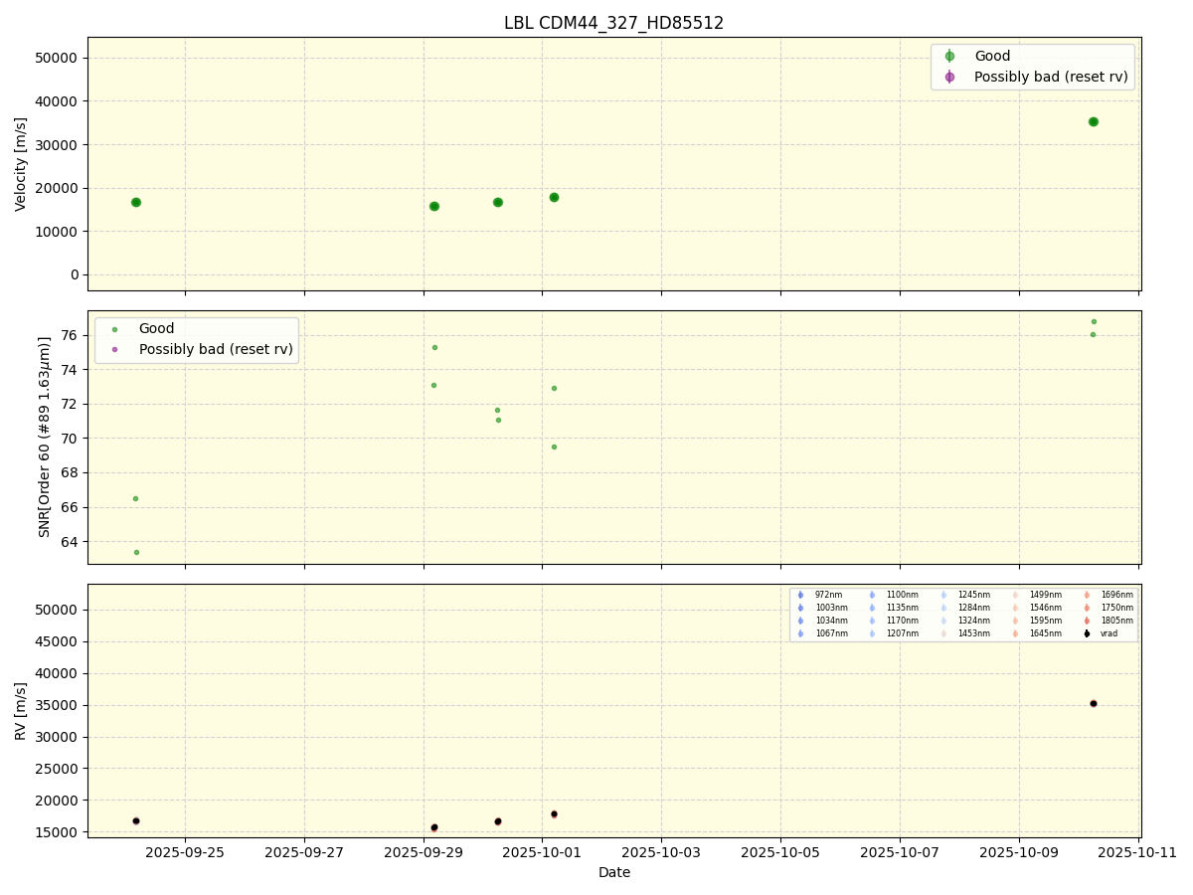
Task: Click the 2025-10-03 date tick label
Action: coord(661,852)
